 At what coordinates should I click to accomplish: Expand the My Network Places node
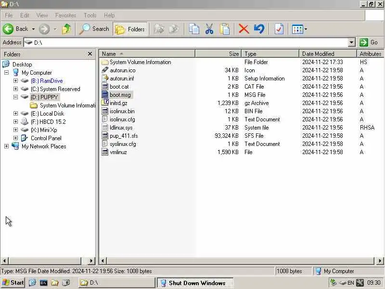(6, 146)
